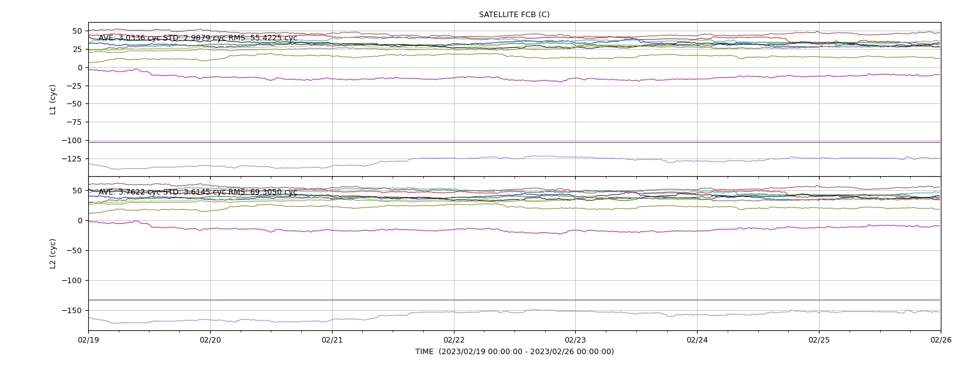The width and height of the screenshot is (980, 367).
Task: Click the 02/26 date tick label
Action: tap(941, 339)
